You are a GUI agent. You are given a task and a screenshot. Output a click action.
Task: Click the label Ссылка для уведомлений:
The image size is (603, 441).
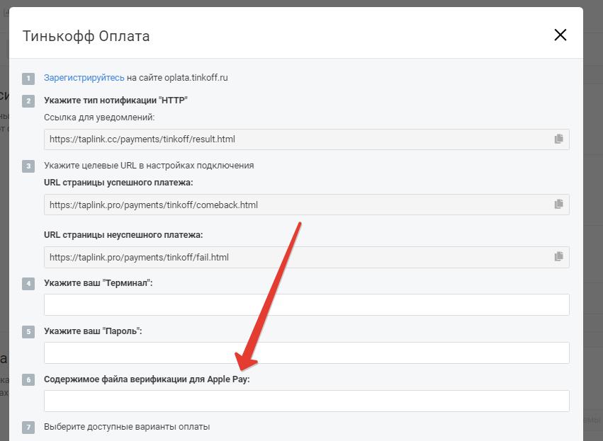[x=99, y=118]
